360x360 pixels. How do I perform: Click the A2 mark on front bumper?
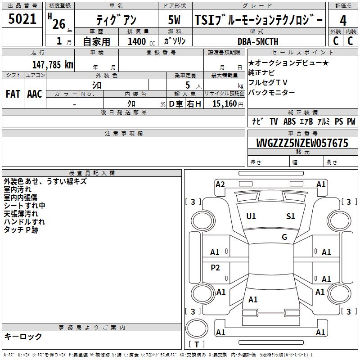(220, 184)
